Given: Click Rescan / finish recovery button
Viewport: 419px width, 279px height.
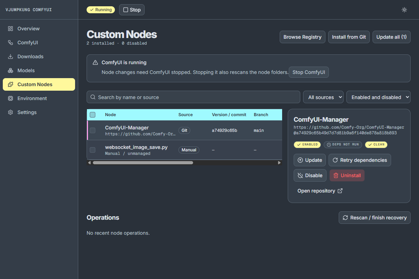Looking at the screenshot, I should tap(375, 218).
